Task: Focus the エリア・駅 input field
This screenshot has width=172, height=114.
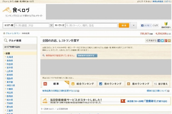Action: pos(32,25)
